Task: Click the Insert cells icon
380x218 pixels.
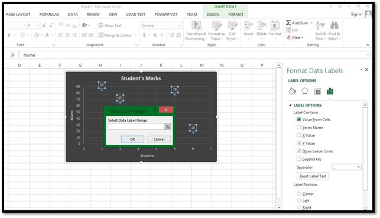Action: [x=248, y=25]
